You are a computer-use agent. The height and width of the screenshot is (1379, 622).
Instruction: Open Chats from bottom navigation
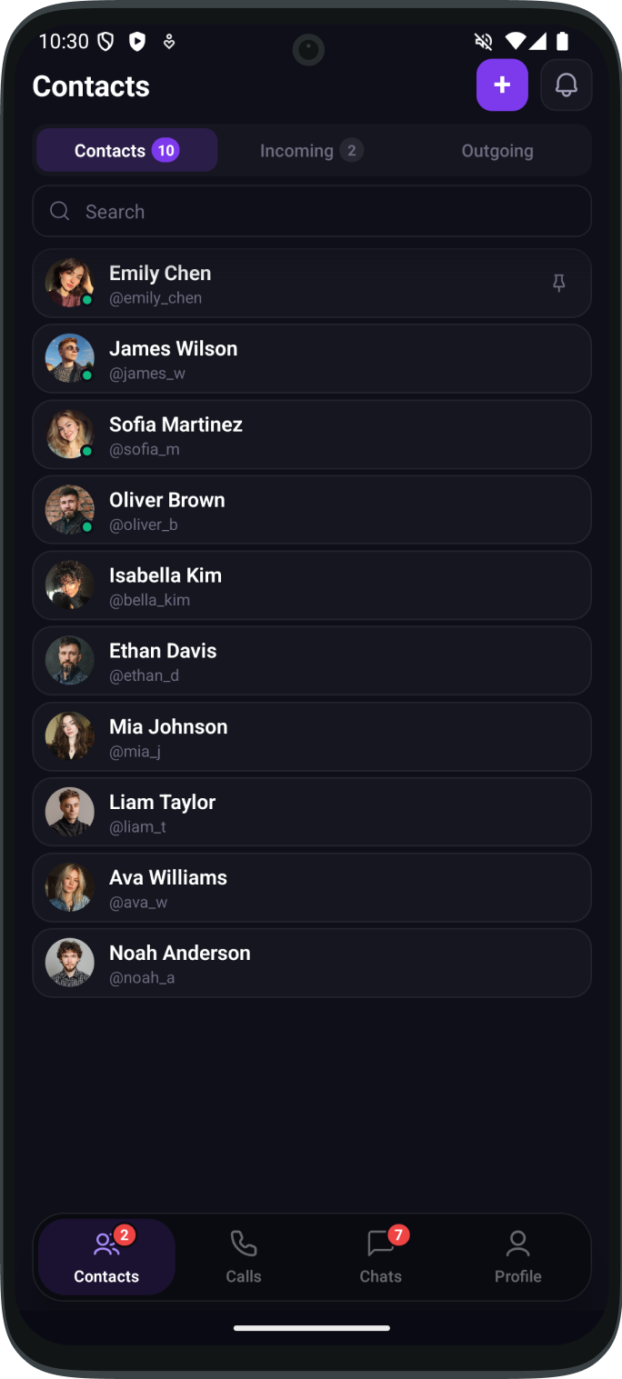click(x=380, y=1256)
